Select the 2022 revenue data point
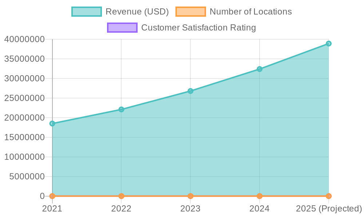Image resolution: width=364 pixels, height=218 pixels. point(121,109)
